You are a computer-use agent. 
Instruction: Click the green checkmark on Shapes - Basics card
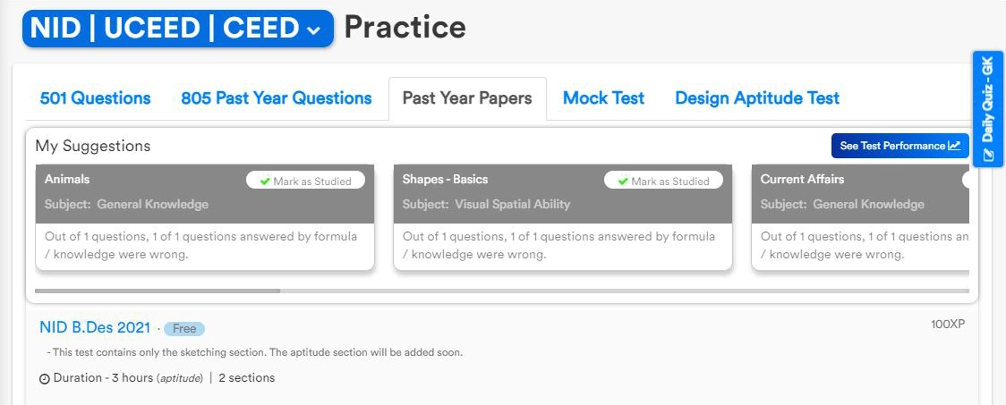623,181
